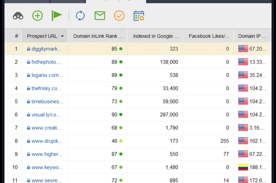
Task: Click the Domain InLink Rank column header
Action: [98, 36]
